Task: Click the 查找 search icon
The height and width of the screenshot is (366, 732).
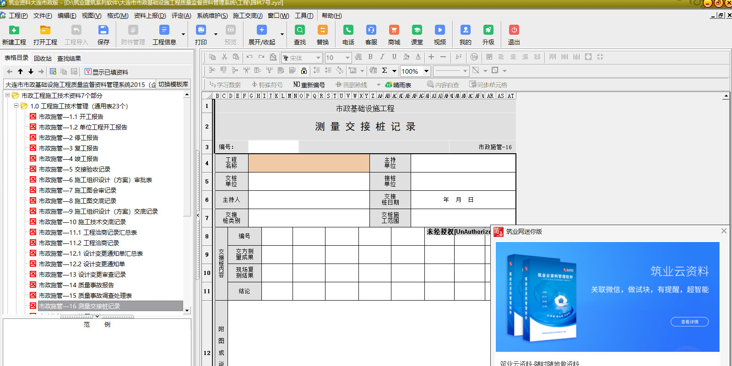Action: (x=300, y=30)
